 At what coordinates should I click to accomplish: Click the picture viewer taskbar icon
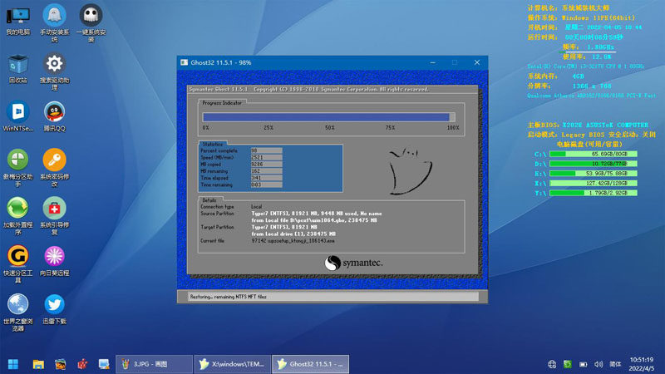pyautogui.click(x=60, y=364)
